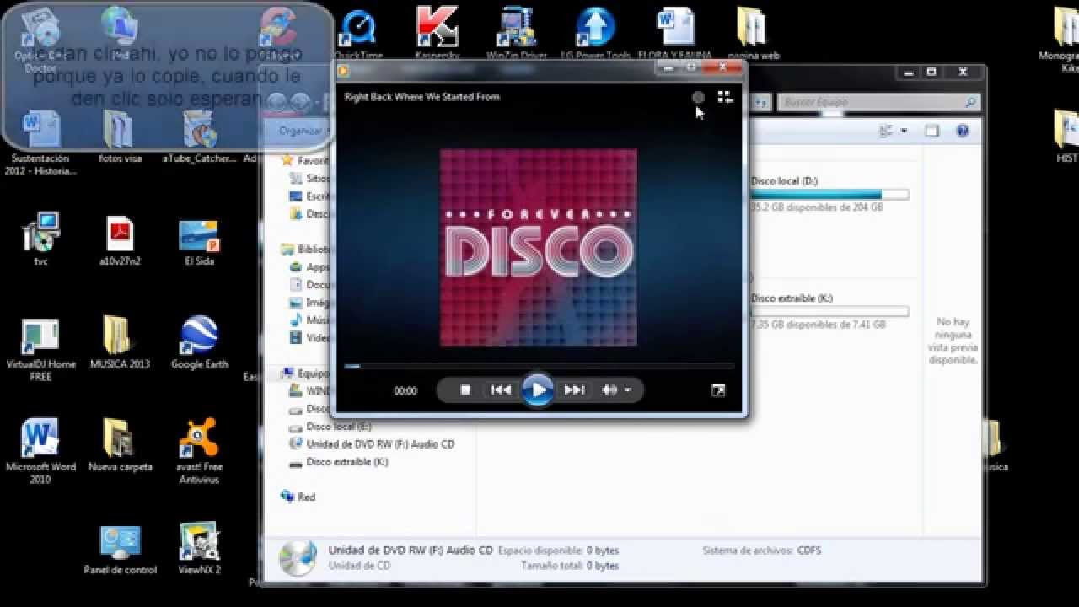Open a10v27n2 PDF on desktop
The width and height of the screenshot is (1079, 607).
coord(120,241)
